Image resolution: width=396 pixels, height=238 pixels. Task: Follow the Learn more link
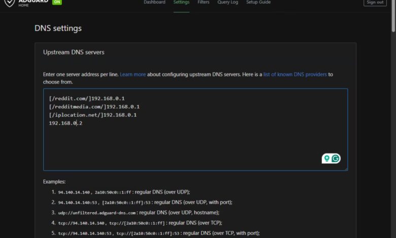pyautogui.click(x=133, y=74)
